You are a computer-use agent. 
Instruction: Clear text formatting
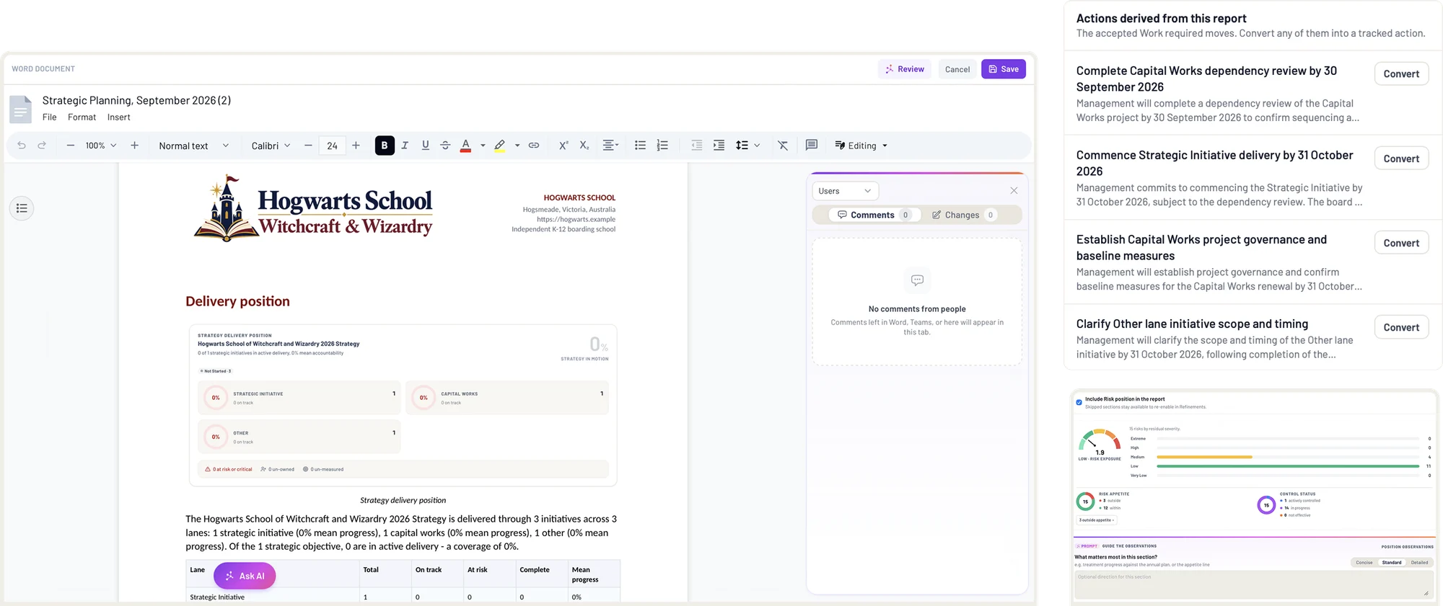pos(783,146)
